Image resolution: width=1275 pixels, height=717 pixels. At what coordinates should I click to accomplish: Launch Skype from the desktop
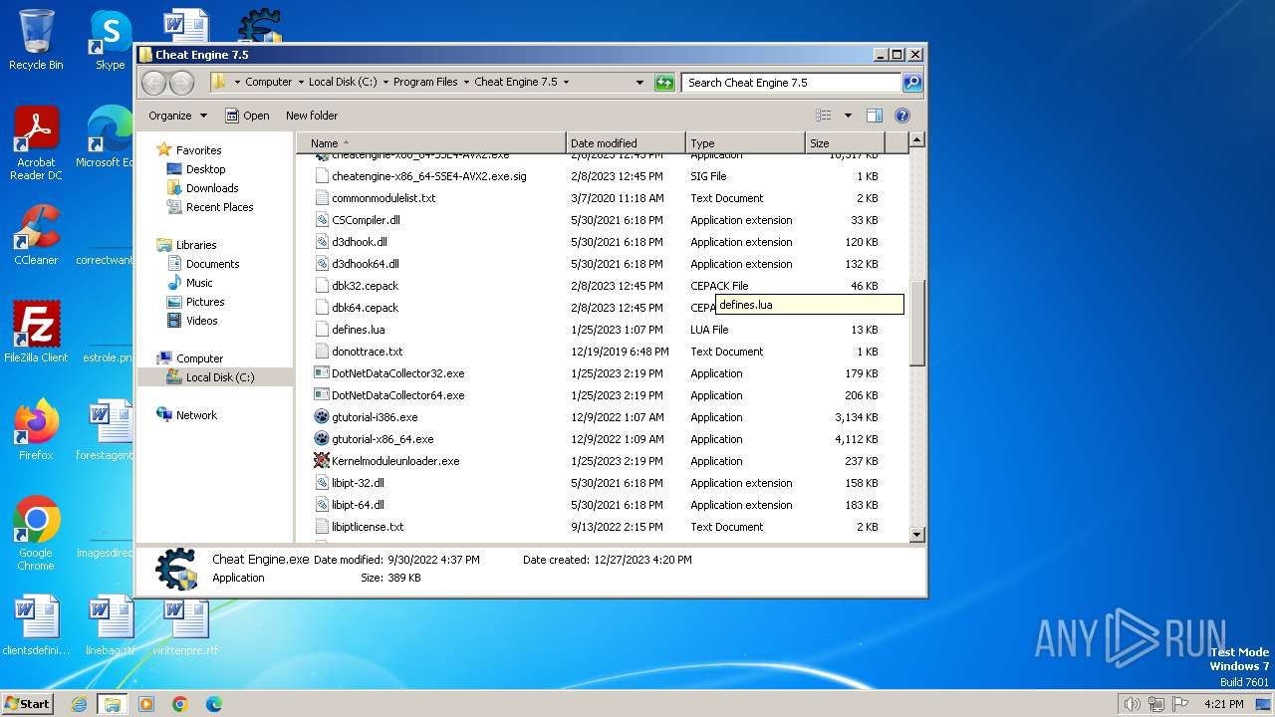point(110,40)
